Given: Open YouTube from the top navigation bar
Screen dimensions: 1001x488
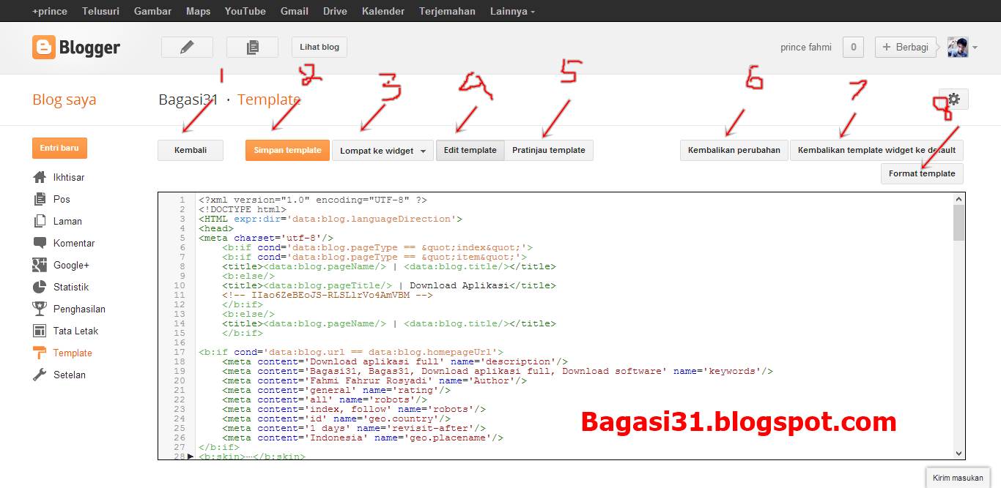Looking at the screenshot, I should coord(245,10).
